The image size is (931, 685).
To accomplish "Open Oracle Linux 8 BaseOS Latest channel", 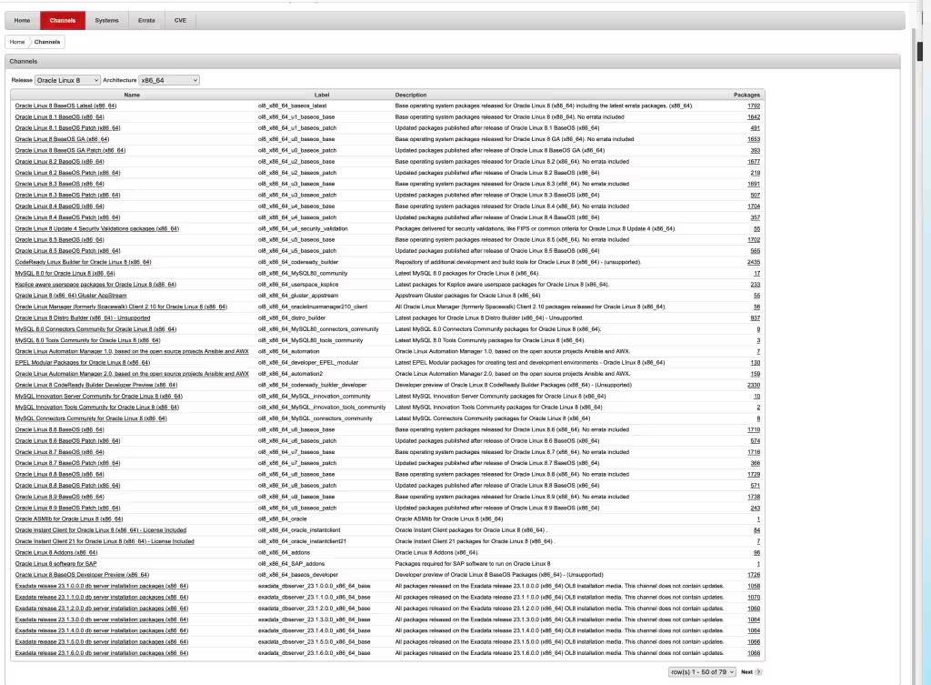I will click(x=65, y=106).
